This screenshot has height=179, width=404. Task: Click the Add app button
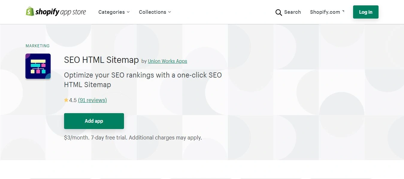94,121
